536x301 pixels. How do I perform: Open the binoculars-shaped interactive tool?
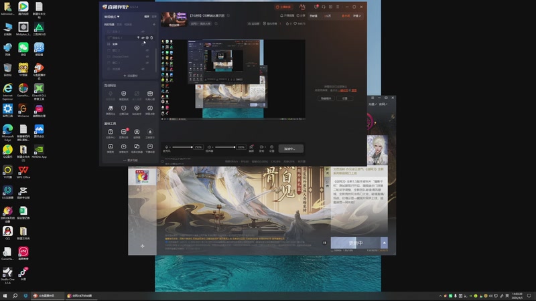(x=111, y=110)
